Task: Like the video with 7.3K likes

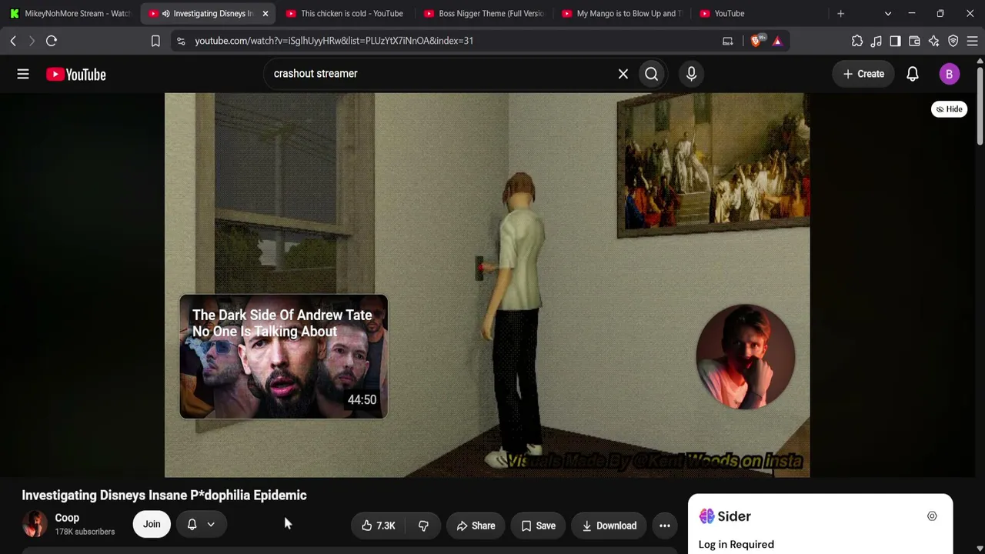Action: (379, 526)
